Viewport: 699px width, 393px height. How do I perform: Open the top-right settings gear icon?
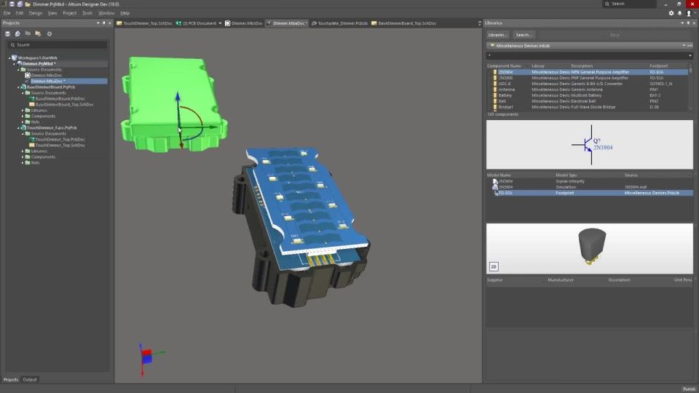point(671,13)
